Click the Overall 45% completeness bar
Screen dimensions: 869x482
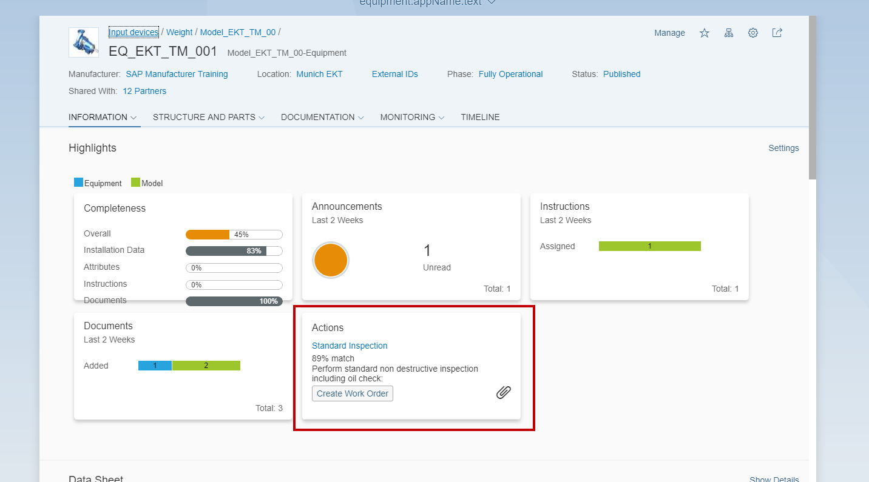(x=234, y=235)
